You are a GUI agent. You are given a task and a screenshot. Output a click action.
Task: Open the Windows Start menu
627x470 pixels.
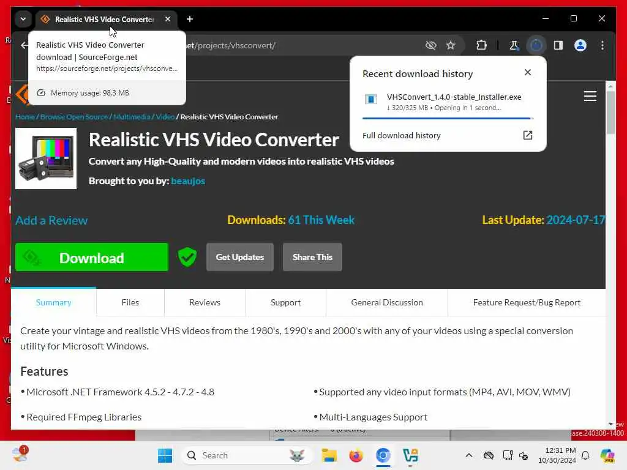click(x=165, y=455)
